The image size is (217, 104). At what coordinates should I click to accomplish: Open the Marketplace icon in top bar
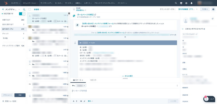click(x=181, y=3)
